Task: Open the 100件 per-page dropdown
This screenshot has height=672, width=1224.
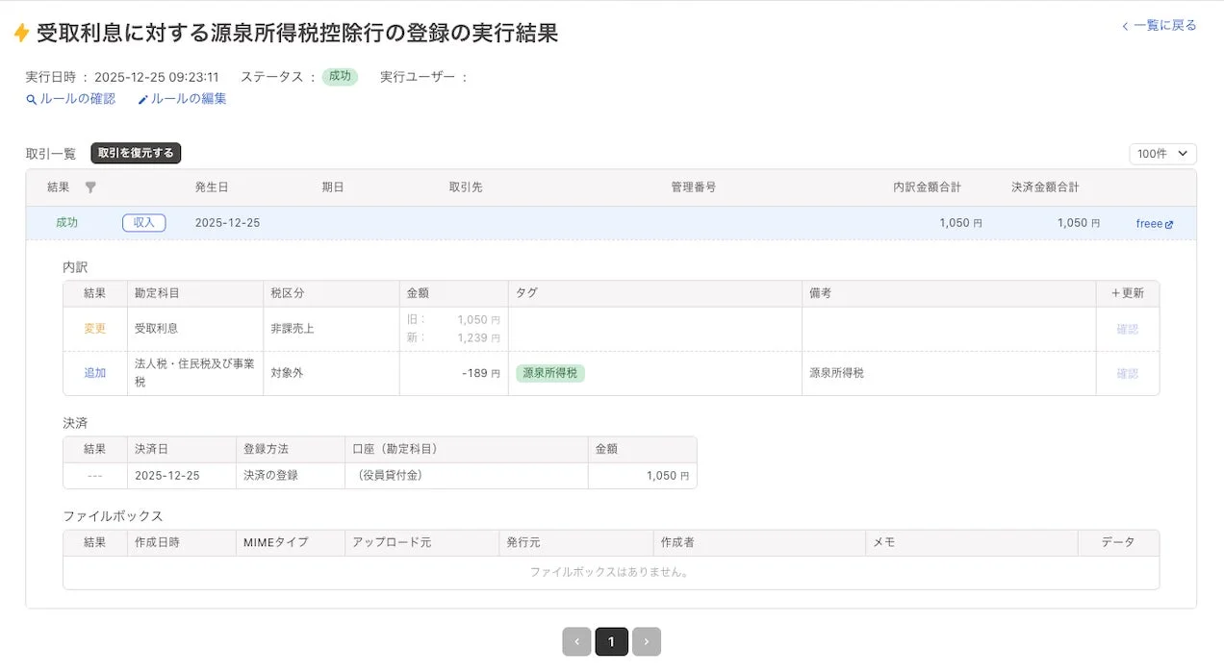Action: pos(1162,152)
